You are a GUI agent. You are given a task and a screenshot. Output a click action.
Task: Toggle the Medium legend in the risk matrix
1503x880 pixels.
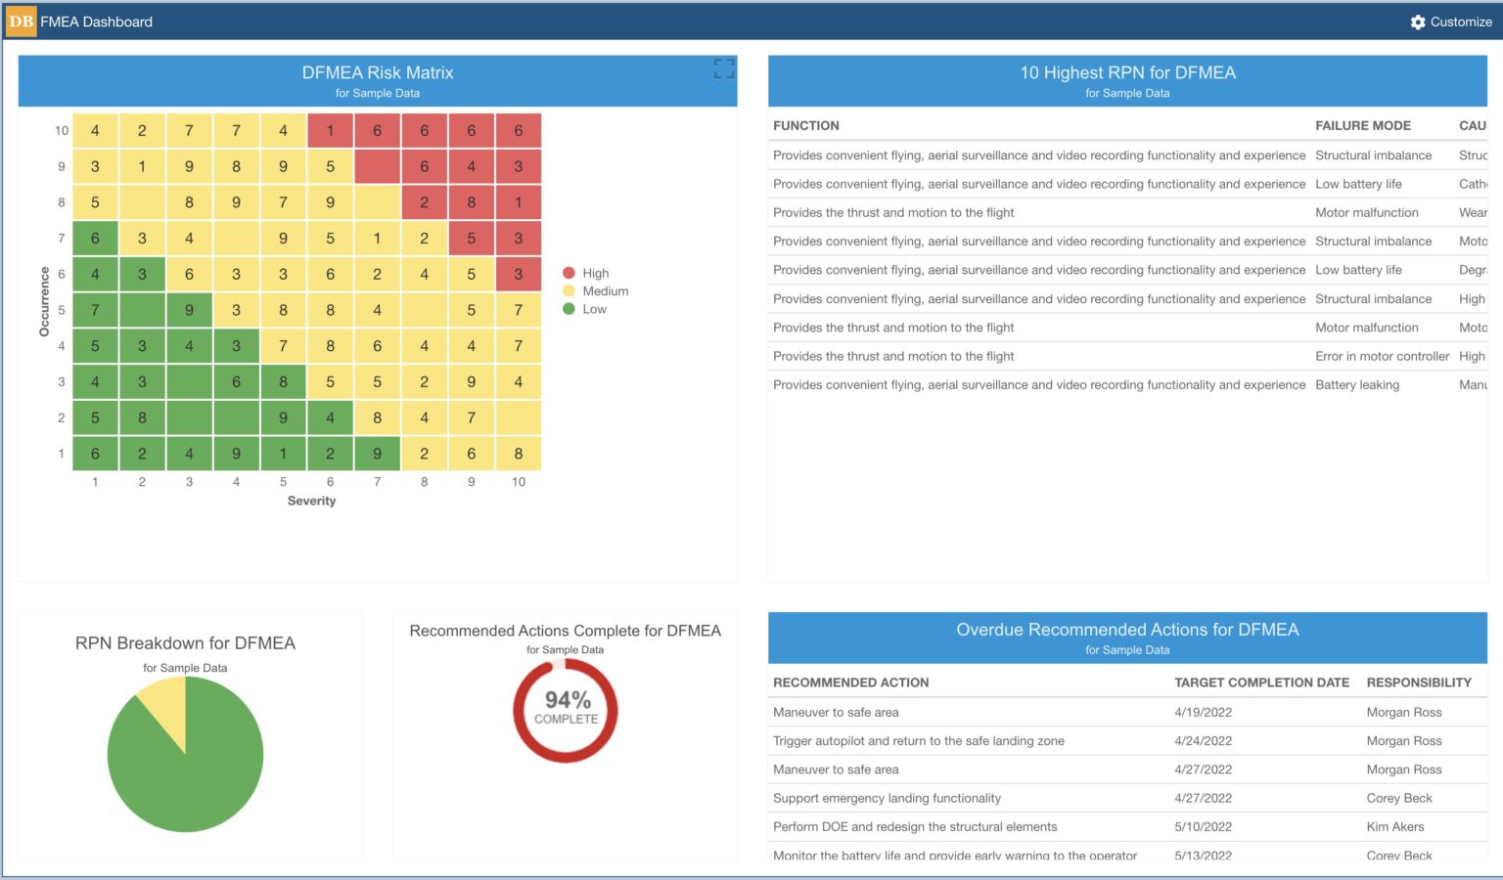tap(598, 290)
